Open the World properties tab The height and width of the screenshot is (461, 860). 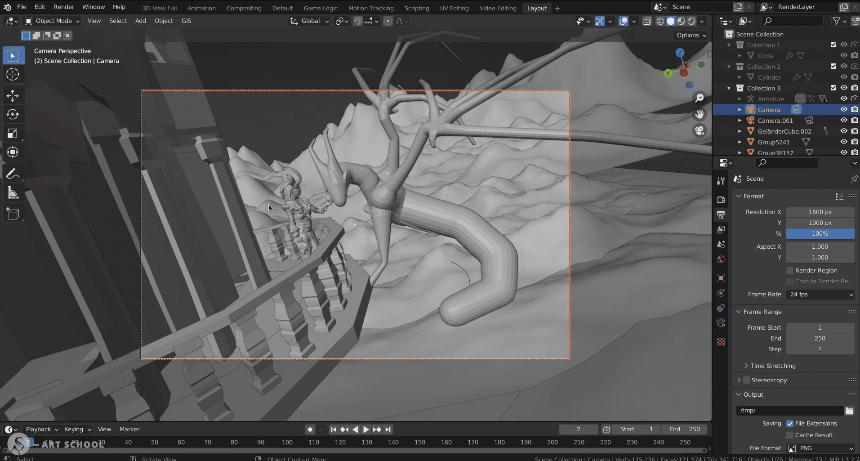721,260
